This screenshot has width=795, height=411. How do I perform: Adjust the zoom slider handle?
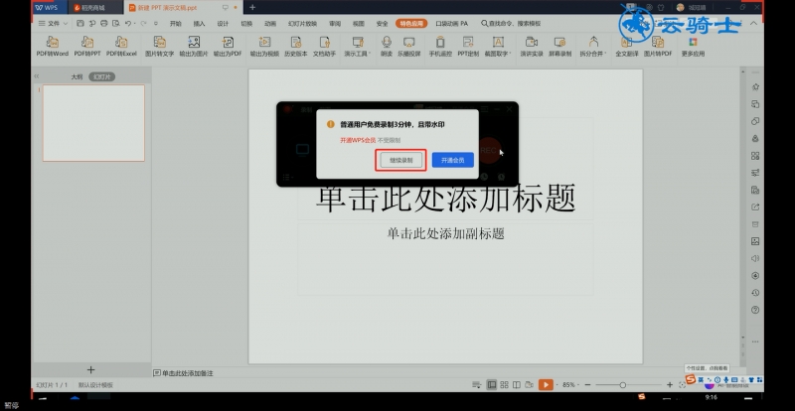pyautogui.click(x=623, y=385)
